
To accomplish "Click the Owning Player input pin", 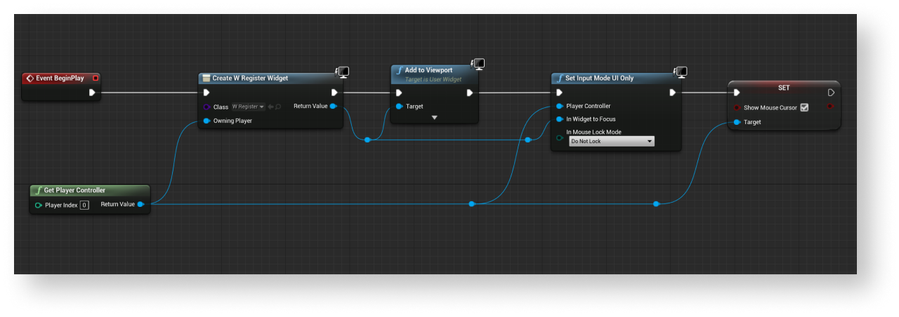I will point(206,121).
